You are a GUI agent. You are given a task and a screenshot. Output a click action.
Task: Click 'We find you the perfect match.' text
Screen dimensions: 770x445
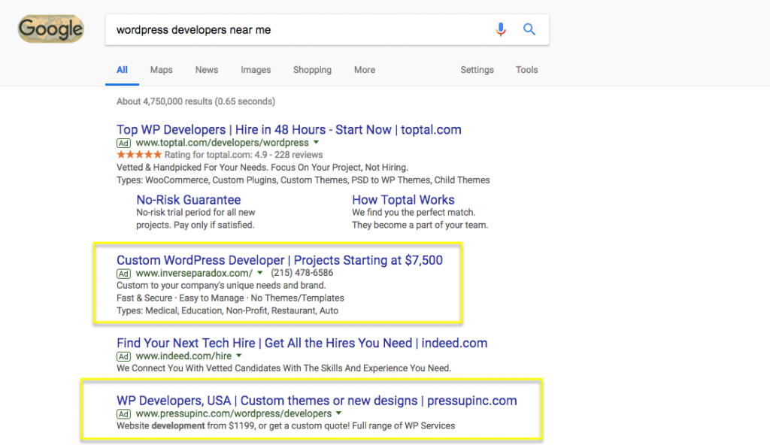pos(414,213)
